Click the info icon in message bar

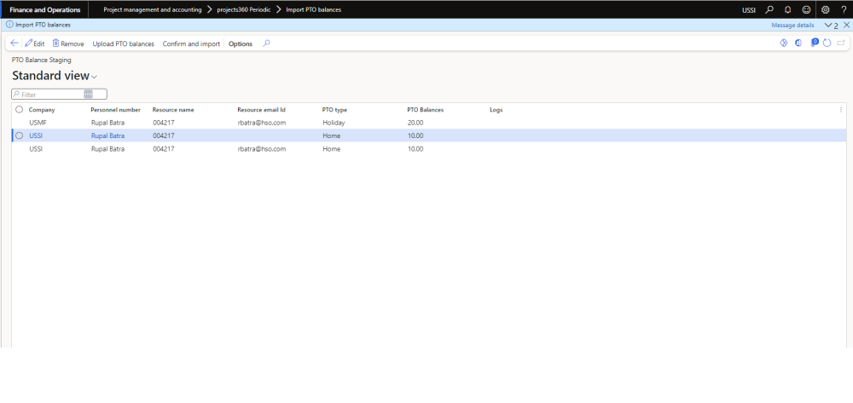click(x=9, y=25)
